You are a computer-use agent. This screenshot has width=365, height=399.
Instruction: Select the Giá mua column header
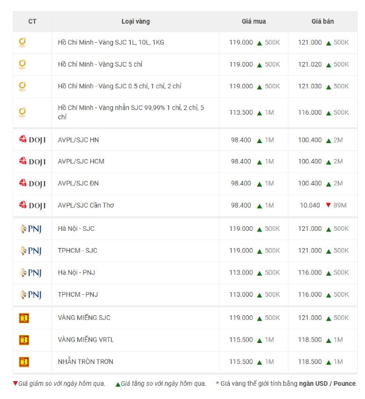point(253,21)
